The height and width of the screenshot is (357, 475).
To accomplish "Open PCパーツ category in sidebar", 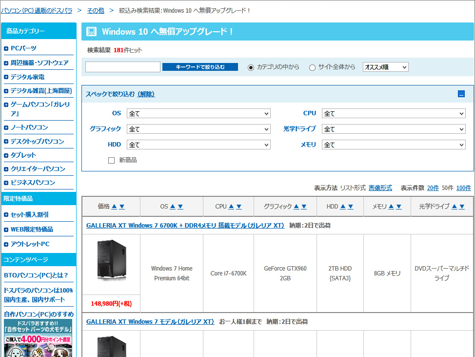I will 23,48.
